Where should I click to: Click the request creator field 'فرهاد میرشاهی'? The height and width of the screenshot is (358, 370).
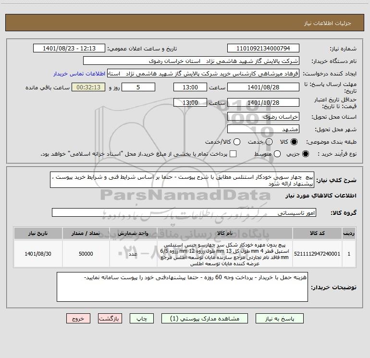click(x=203, y=74)
